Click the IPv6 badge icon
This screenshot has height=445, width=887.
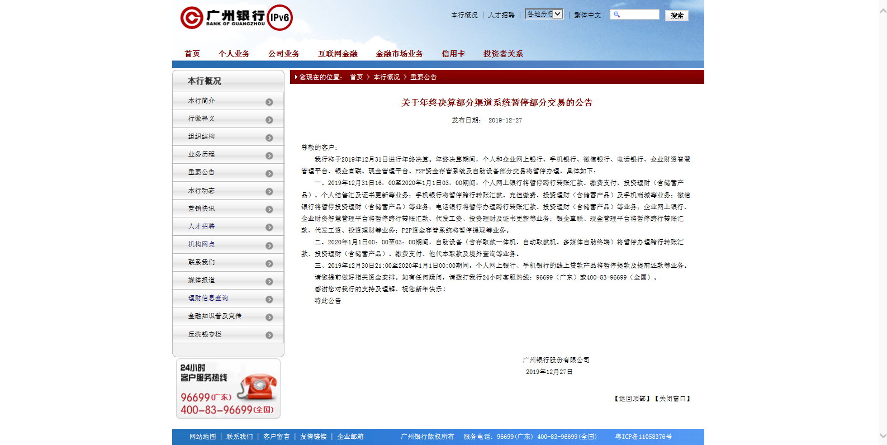coord(279,17)
